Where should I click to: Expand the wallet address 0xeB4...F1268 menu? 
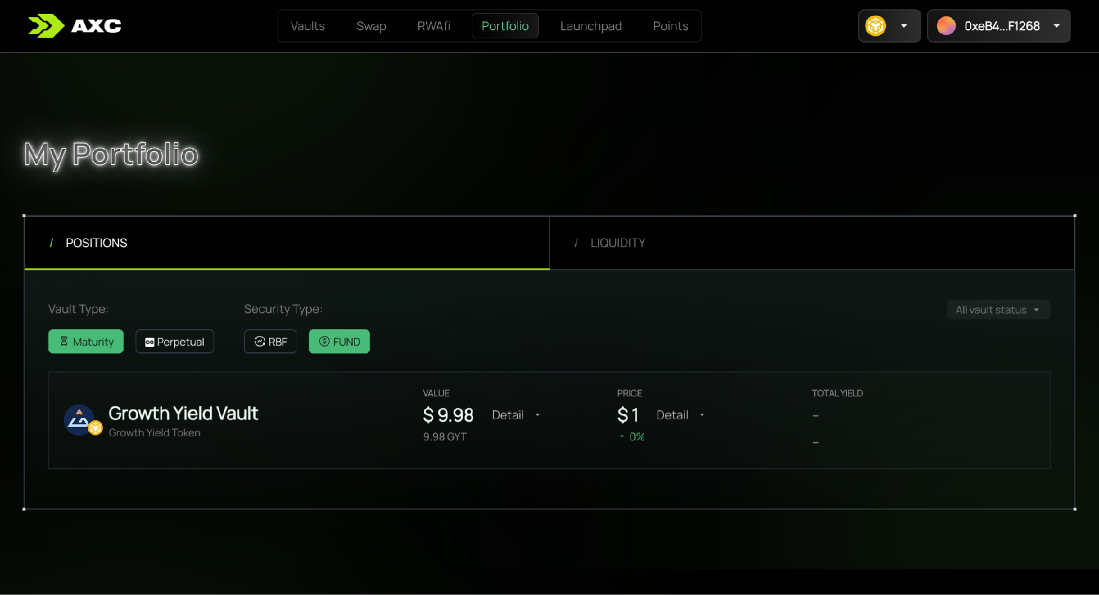(999, 26)
